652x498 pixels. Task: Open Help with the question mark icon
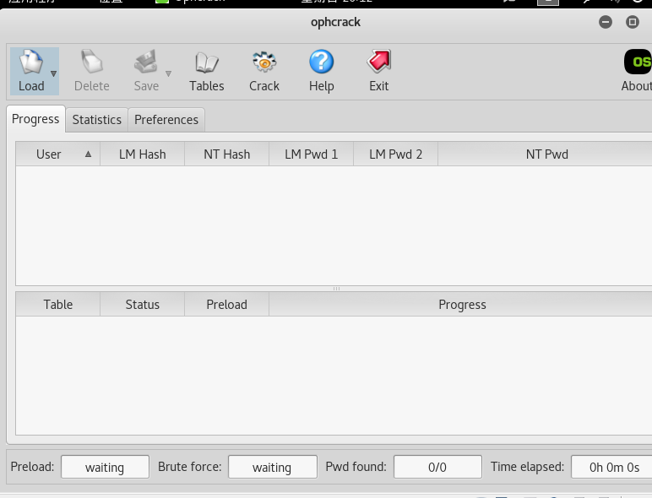[x=322, y=62]
